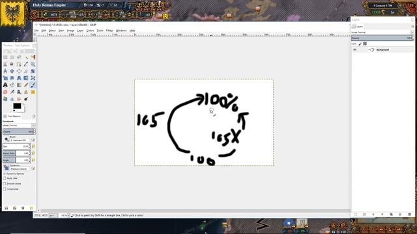This screenshot has width=417, height=234.
Task: Select the Text tool
Action: pyautogui.click(x=5, y=85)
